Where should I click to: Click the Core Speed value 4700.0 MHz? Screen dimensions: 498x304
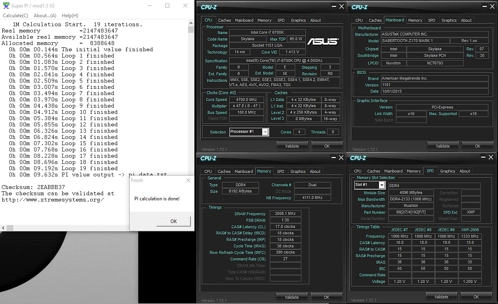(x=246, y=99)
